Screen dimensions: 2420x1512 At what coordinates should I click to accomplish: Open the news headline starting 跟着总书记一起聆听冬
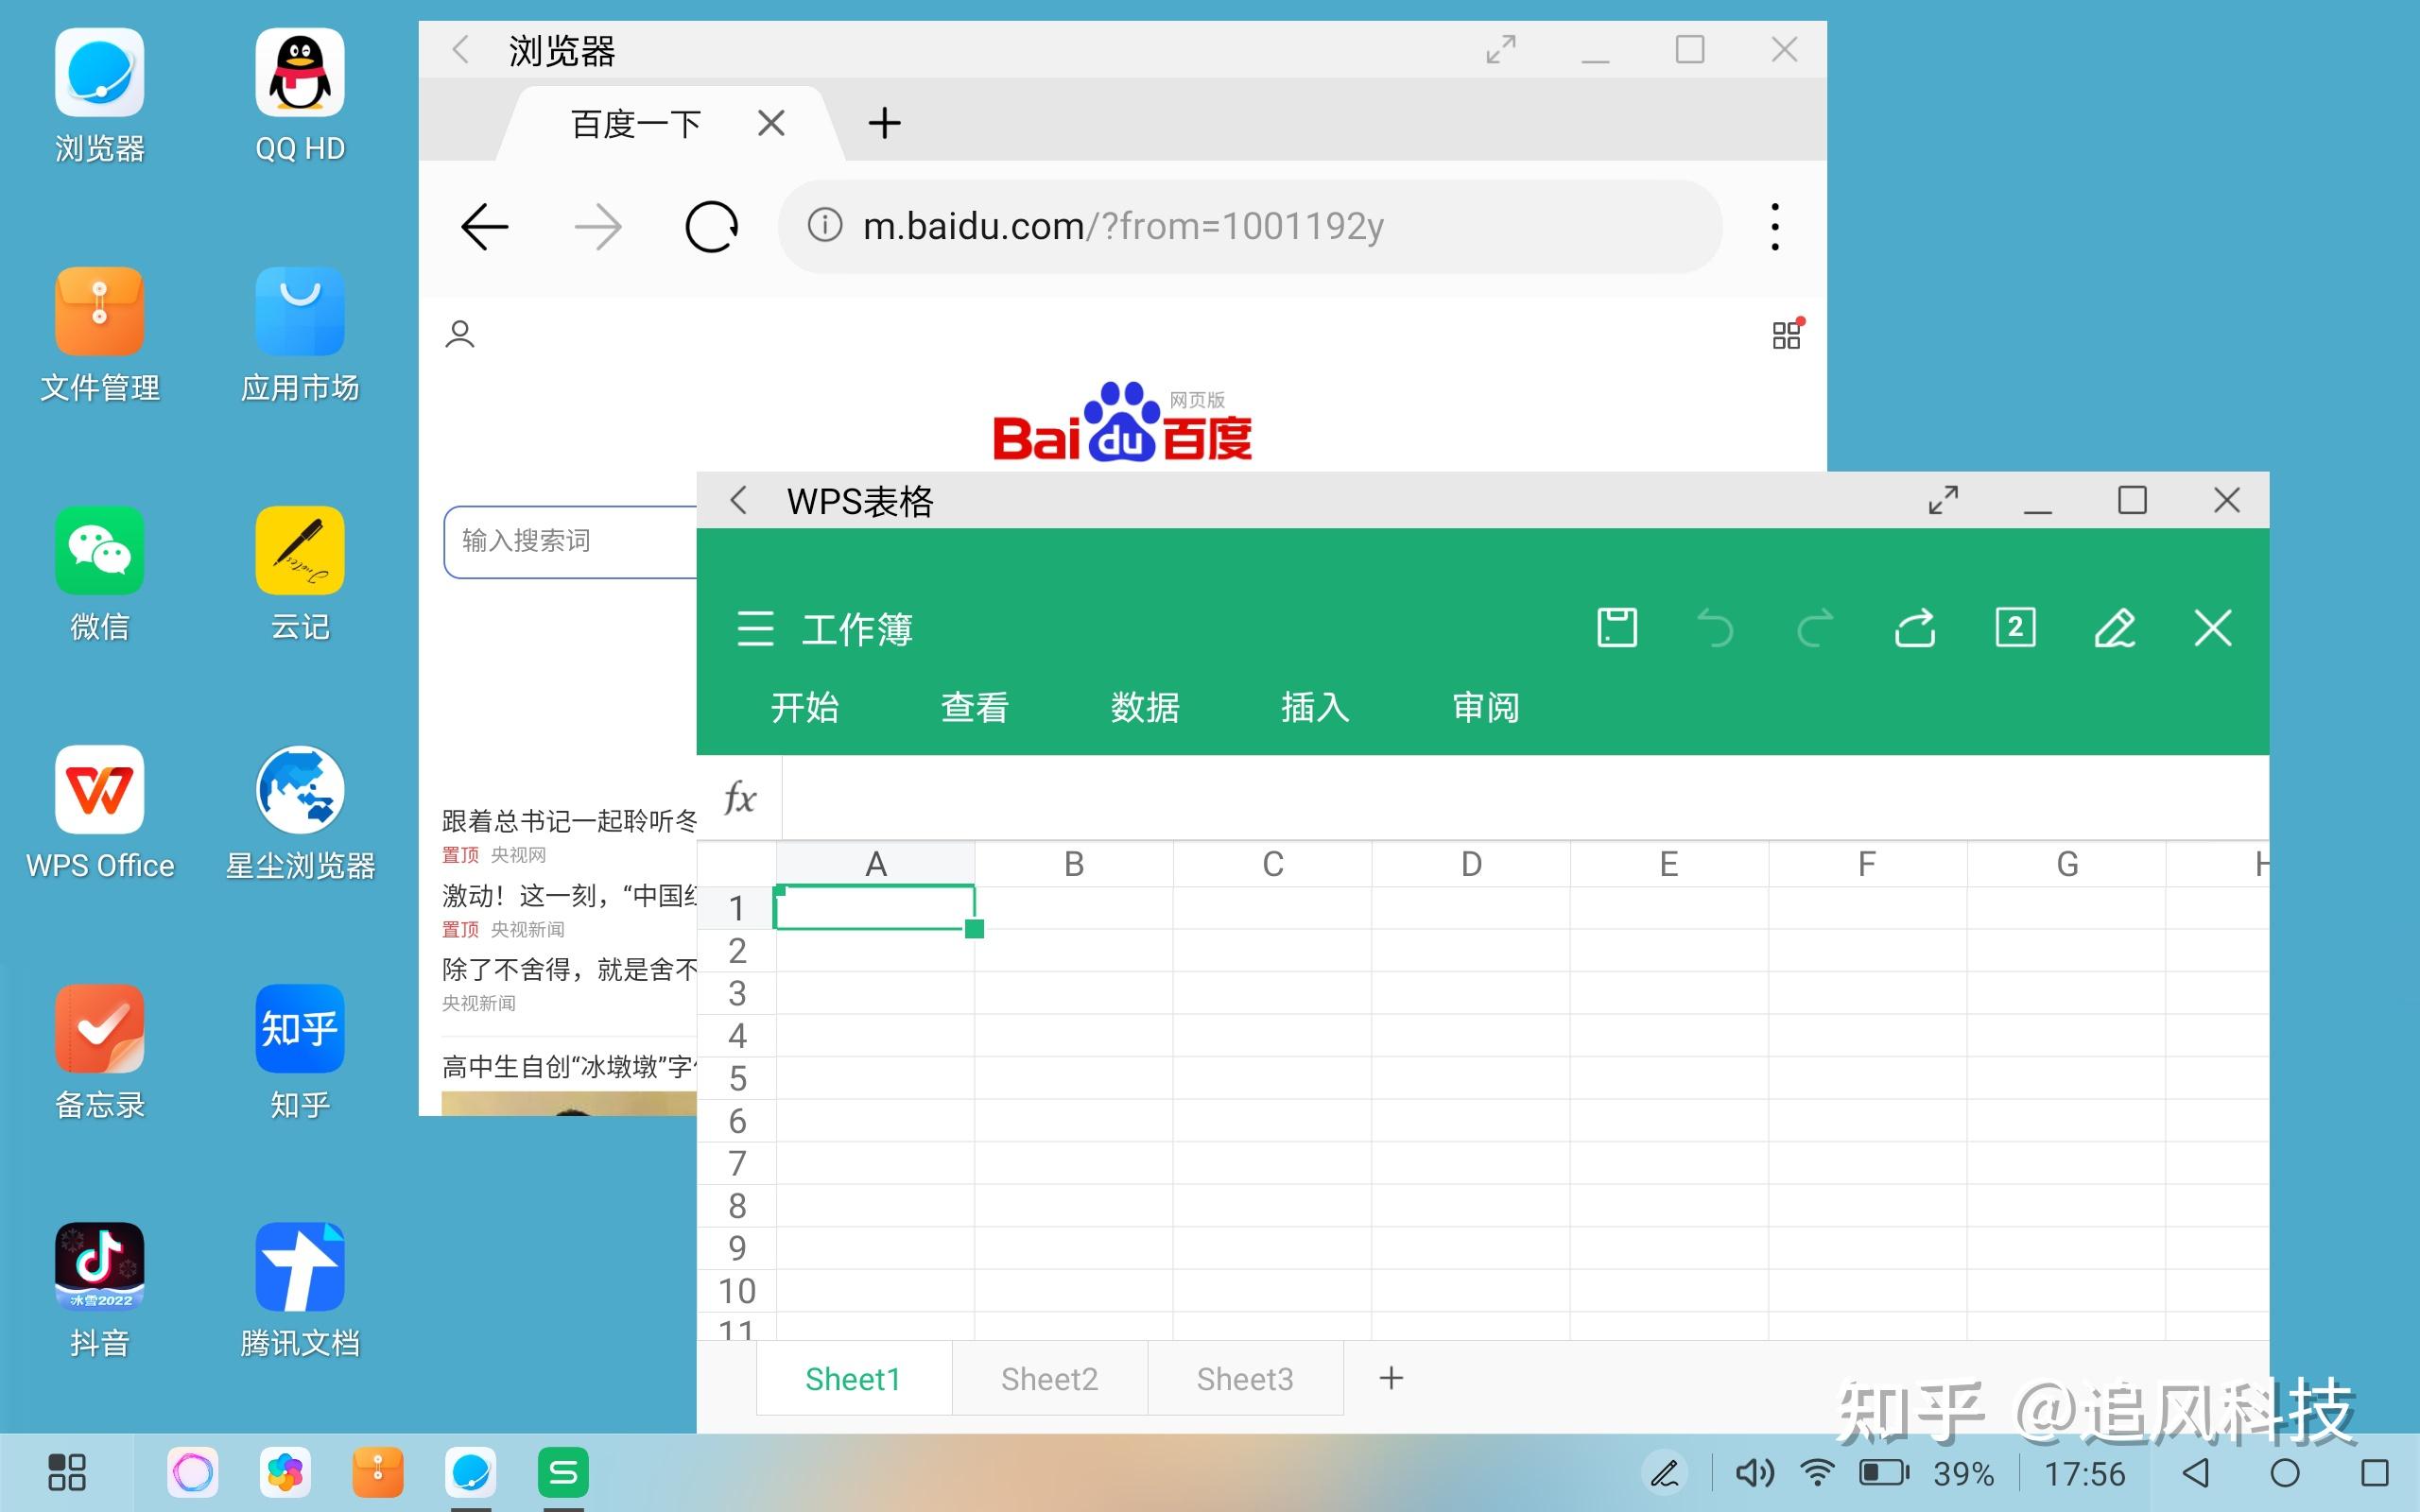click(570, 821)
